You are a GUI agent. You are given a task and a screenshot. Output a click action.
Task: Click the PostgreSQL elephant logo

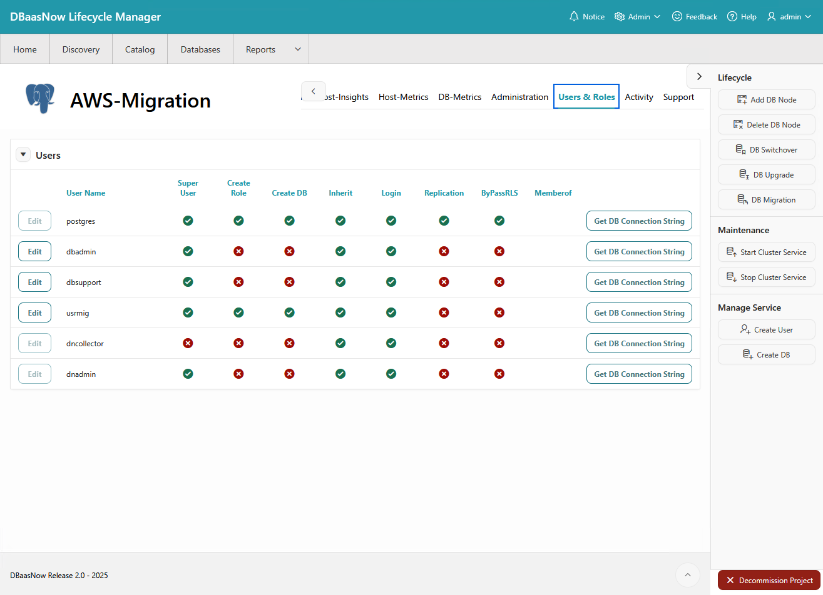pyautogui.click(x=40, y=99)
